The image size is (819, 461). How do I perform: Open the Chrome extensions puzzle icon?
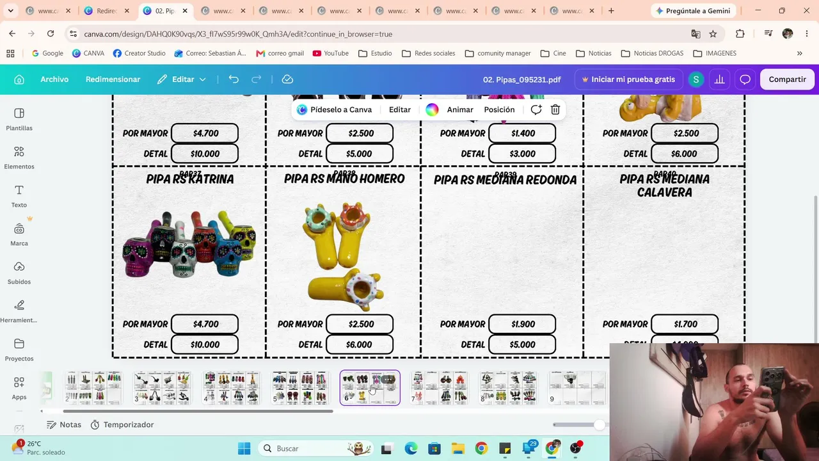click(x=740, y=34)
